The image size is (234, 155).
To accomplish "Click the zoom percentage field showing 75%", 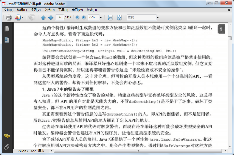I will point(94,17).
